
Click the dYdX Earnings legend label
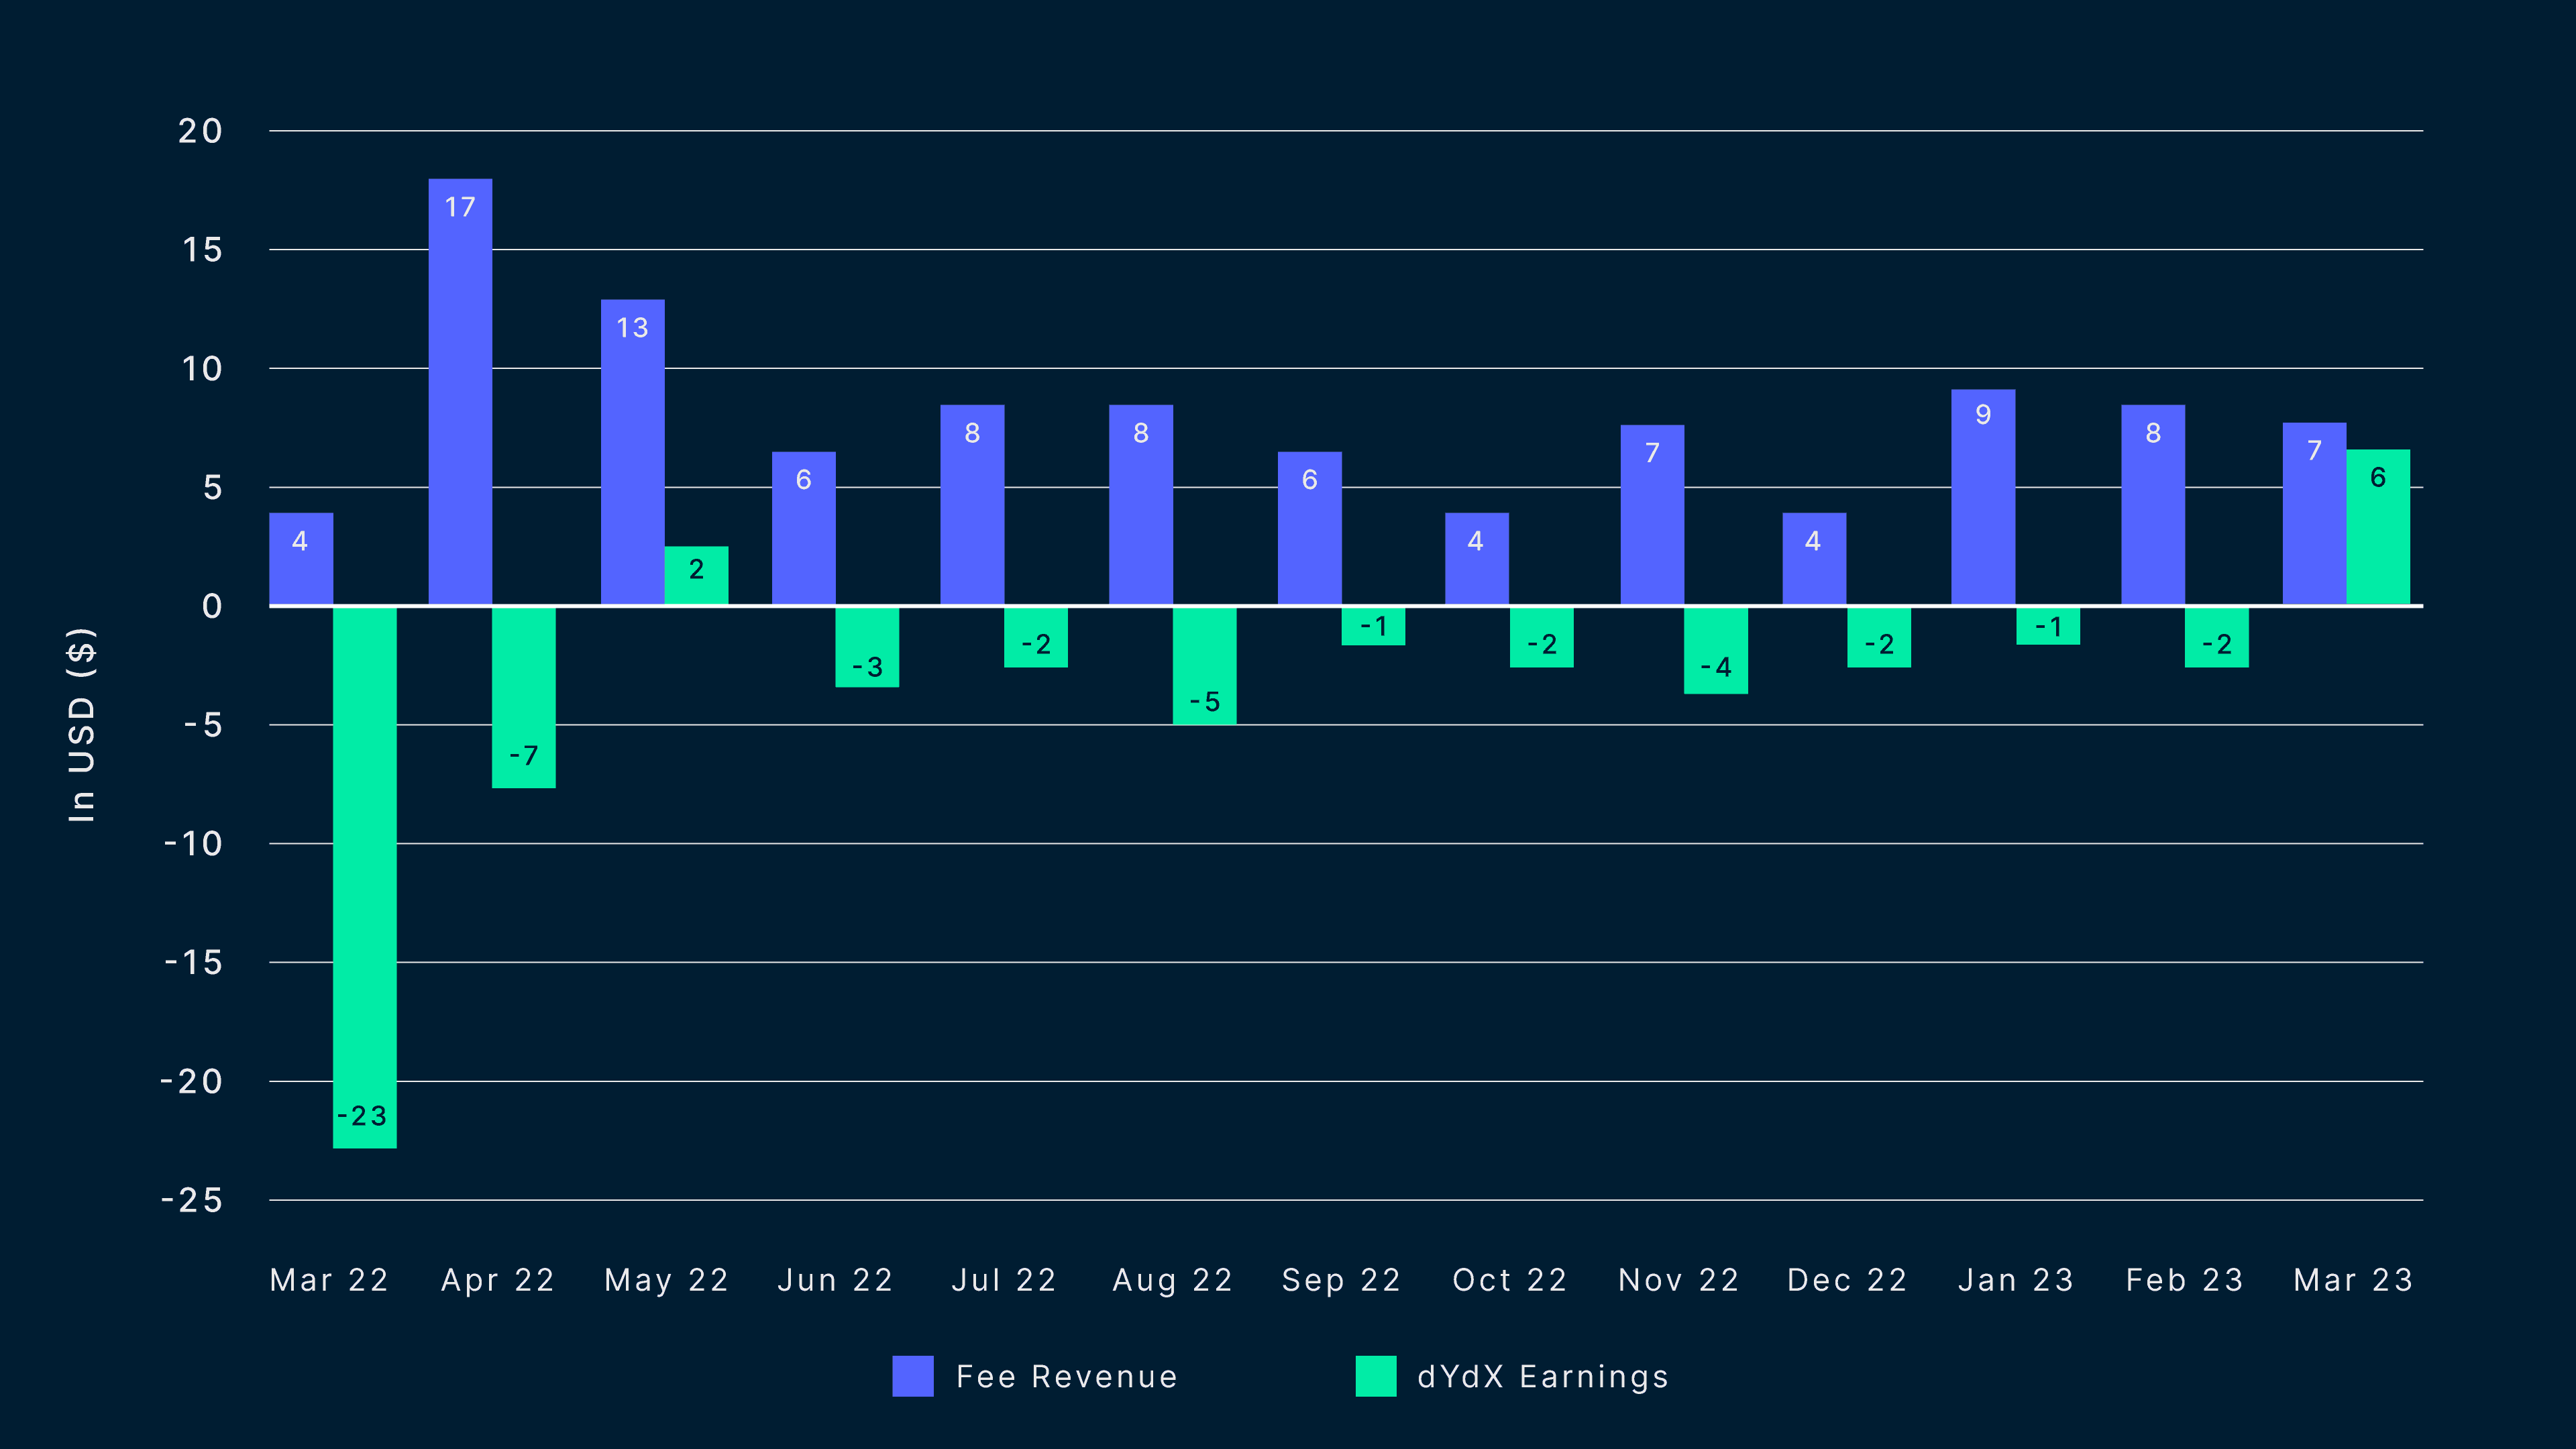coord(1543,1377)
